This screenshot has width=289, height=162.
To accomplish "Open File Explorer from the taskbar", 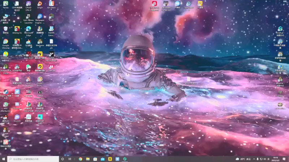I will [88, 159].
